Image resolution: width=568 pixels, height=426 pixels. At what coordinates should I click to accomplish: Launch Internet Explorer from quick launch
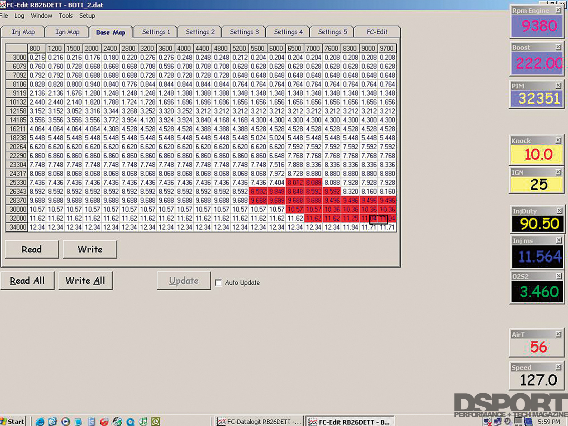point(40,421)
